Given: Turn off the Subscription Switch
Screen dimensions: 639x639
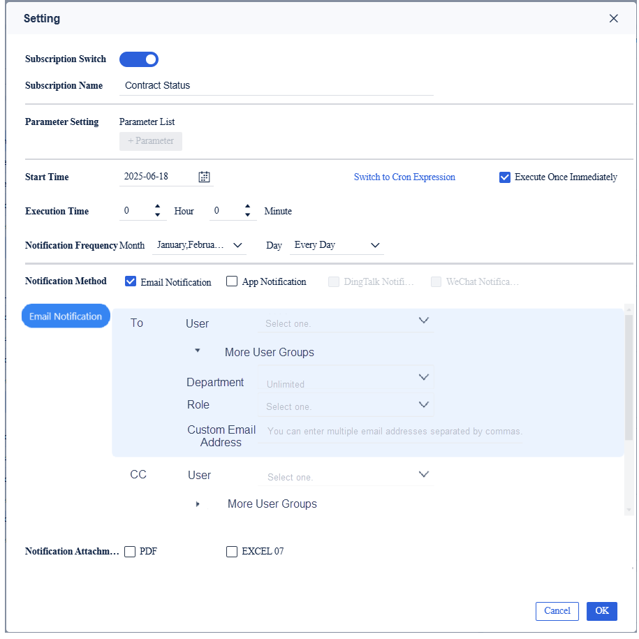Looking at the screenshot, I should point(138,59).
